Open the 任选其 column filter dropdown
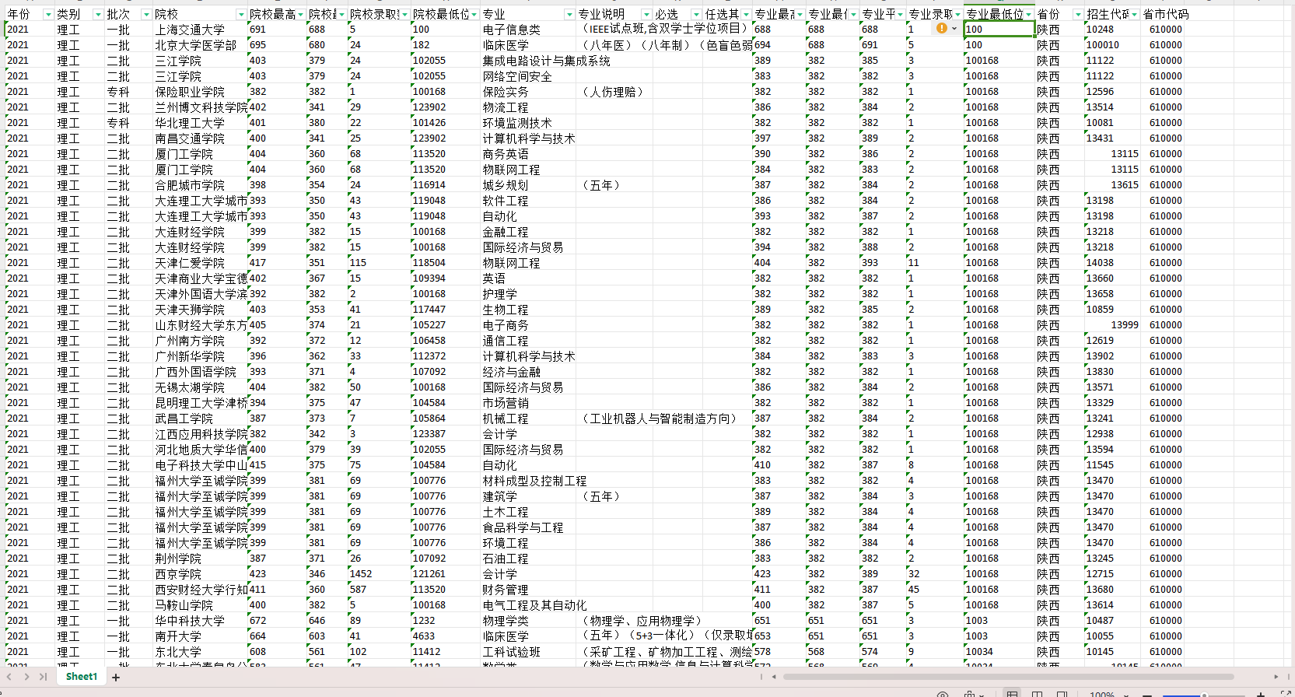 [746, 15]
